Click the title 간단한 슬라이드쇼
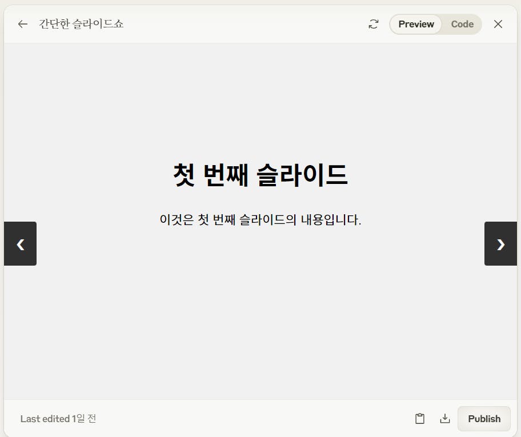 tap(81, 24)
